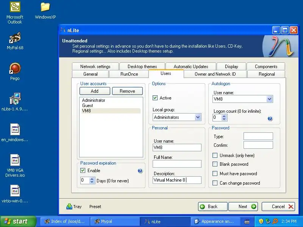Screen dimensions: 303x227
Task: Select Guest in user accounts list
Action: (111, 106)
